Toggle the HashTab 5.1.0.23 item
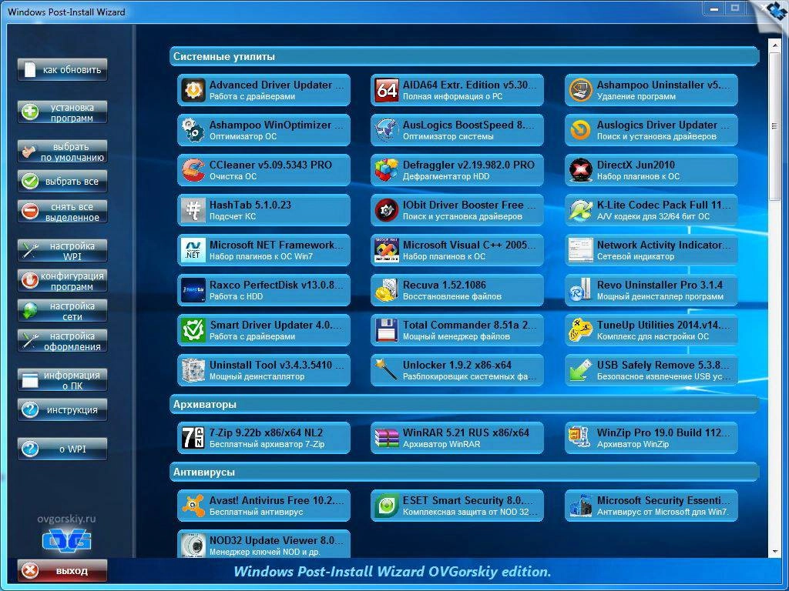789x591 pixels. (x=264, y=210)
